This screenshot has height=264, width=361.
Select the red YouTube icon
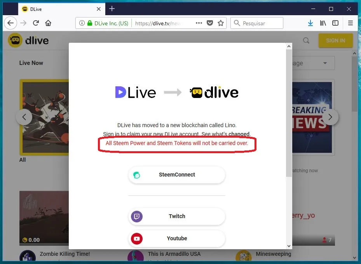coord(136,239)
